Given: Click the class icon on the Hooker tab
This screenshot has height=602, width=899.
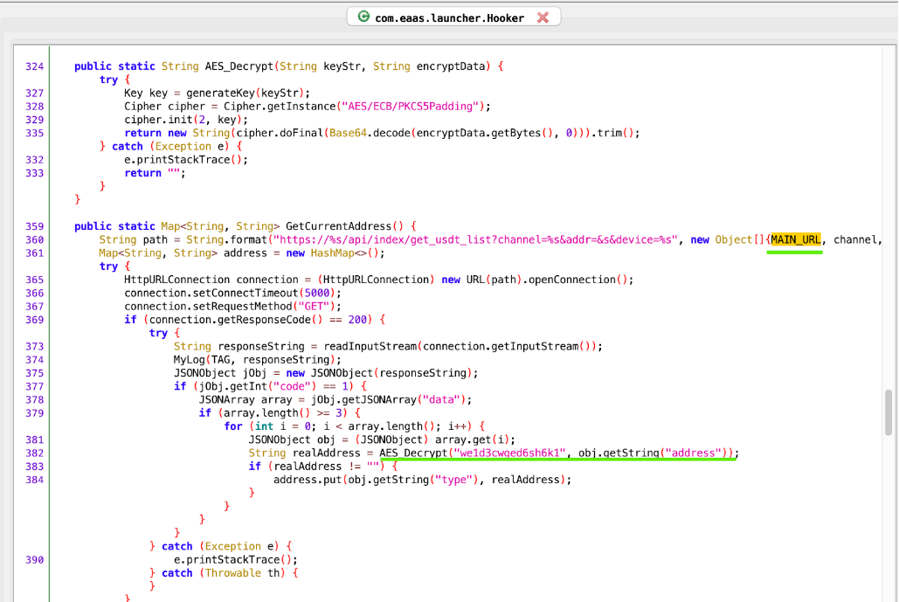Looking at the screenshot, I should coord(363,17).
